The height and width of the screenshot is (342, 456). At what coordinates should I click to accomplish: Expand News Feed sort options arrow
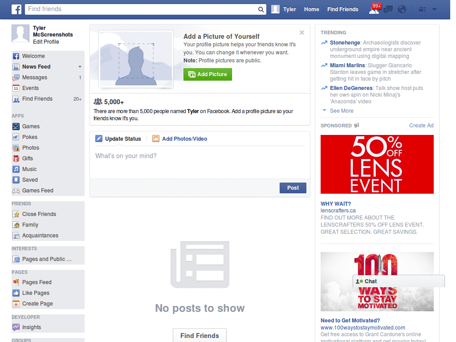pyautogui.click(x=80, y=67)
